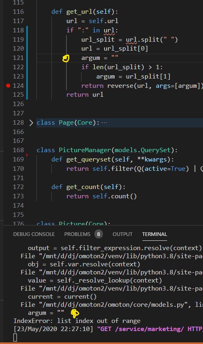Click 'output = self.filter_expression.resolve' terminal line

tap(115, 248)
